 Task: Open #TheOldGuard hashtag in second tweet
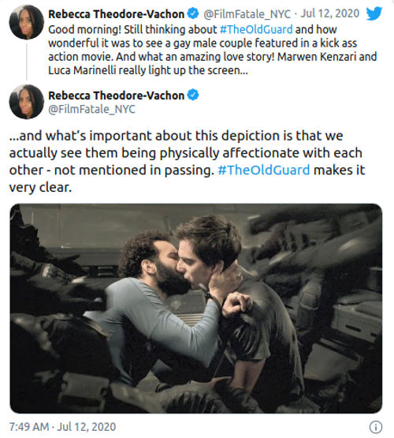coord(263,170)
